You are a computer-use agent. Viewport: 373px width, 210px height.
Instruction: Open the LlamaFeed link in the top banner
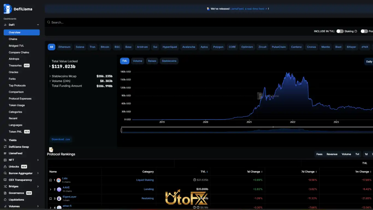249,9
